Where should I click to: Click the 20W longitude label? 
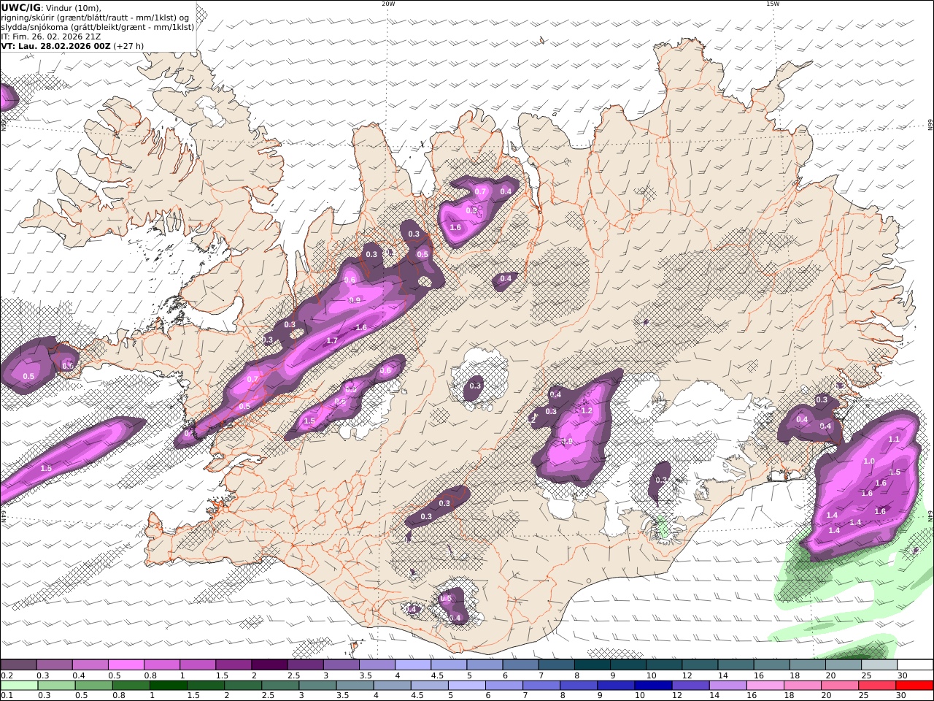388,4
